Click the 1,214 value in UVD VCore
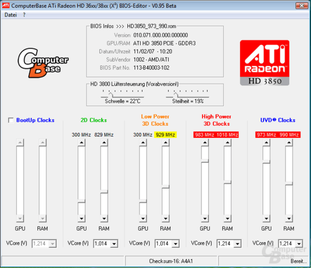311x268 pixels. [x=286, y=243]
